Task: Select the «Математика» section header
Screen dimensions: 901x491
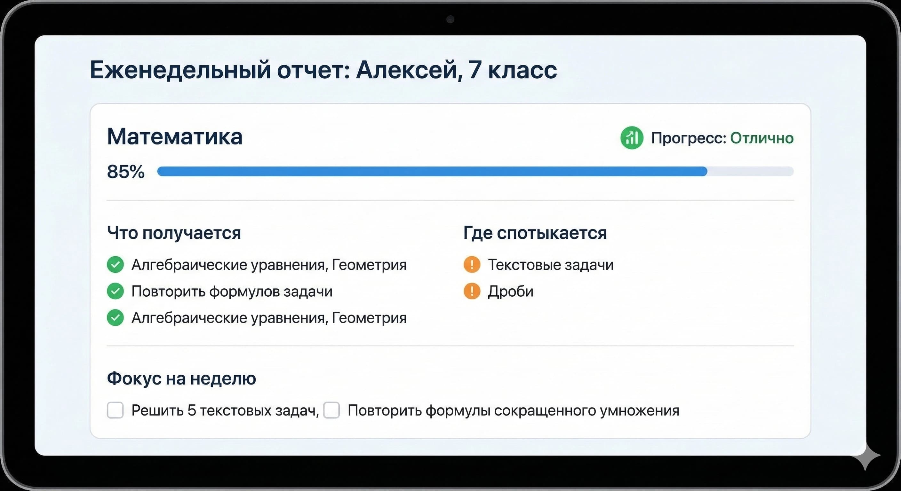Action: [x=175, y=137]
